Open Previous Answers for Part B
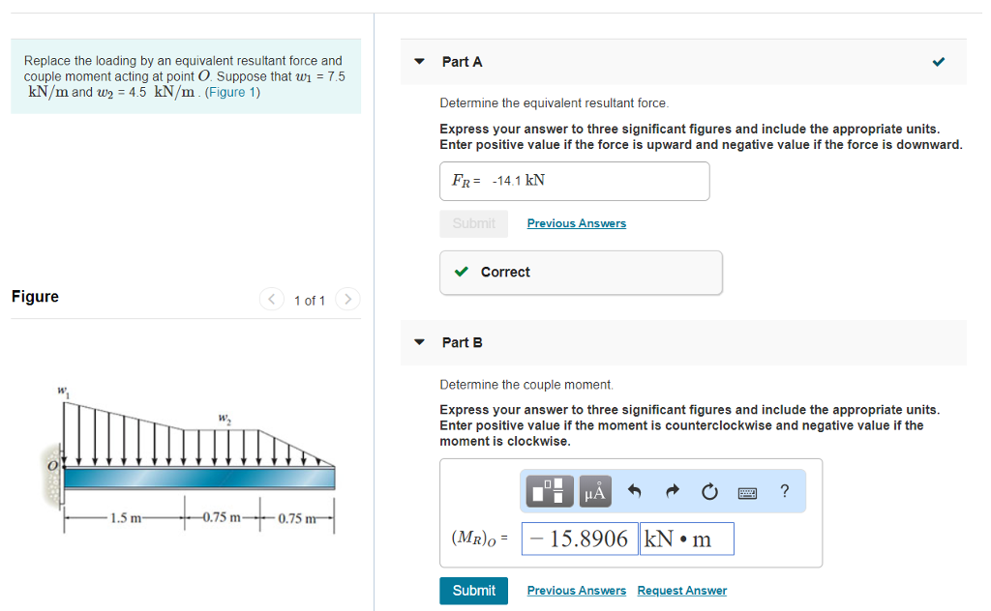 coord(576,590)
